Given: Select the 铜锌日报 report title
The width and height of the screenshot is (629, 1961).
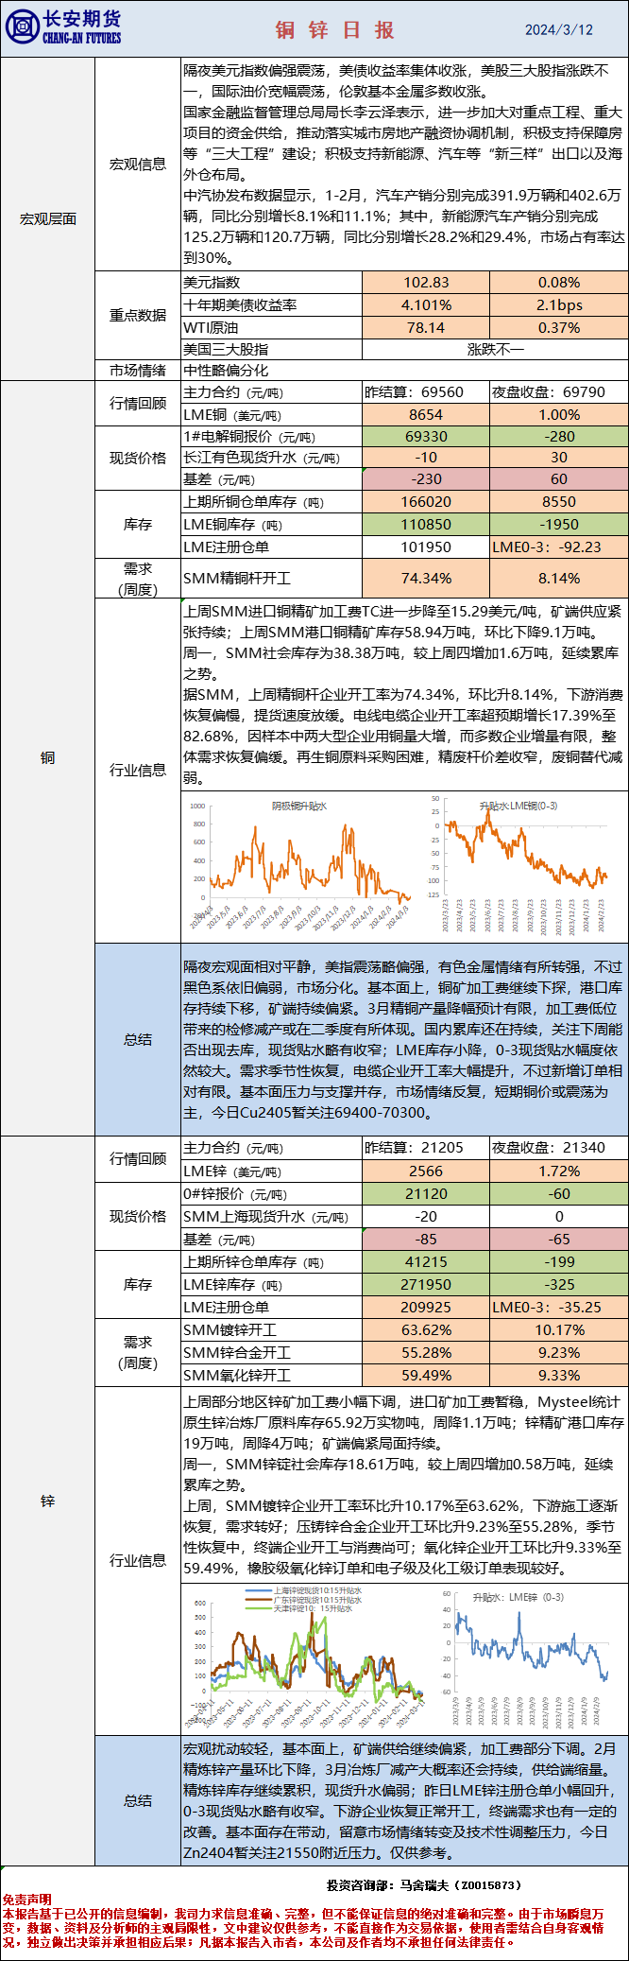Looking at the screenshot, I should 334,29.
